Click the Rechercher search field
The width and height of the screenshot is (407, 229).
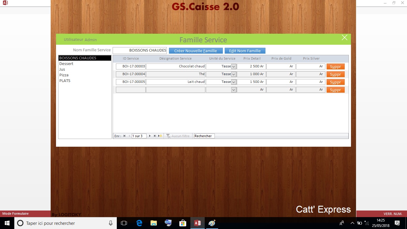(x=204, y=136)
